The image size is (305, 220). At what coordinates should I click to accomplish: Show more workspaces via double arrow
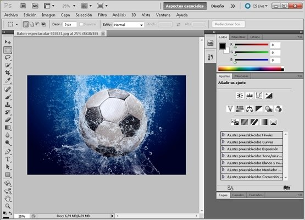click(233, 6)
